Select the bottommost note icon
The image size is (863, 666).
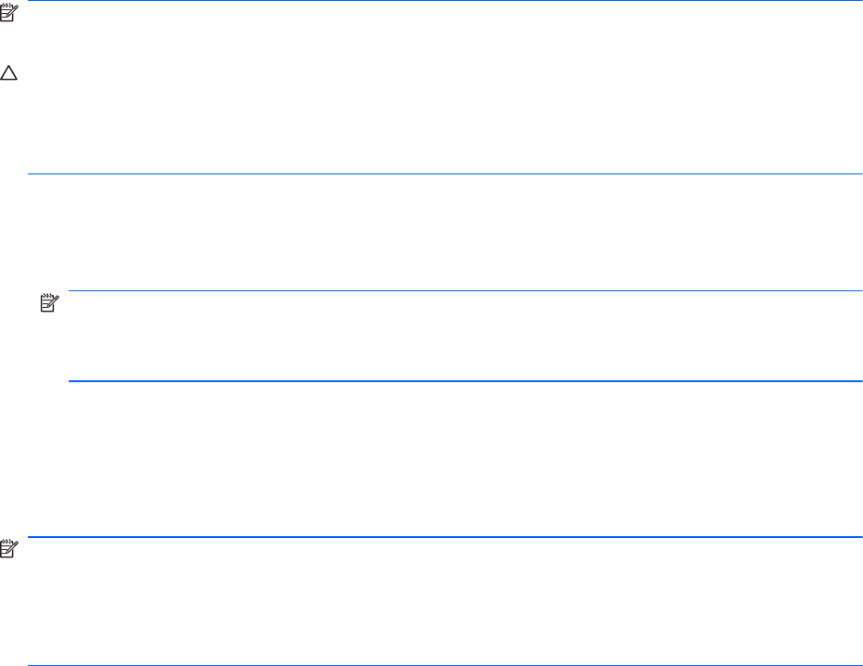point(8,548)
